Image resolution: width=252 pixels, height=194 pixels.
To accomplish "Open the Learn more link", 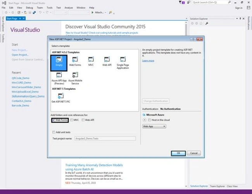I will (x=148, y=61).
